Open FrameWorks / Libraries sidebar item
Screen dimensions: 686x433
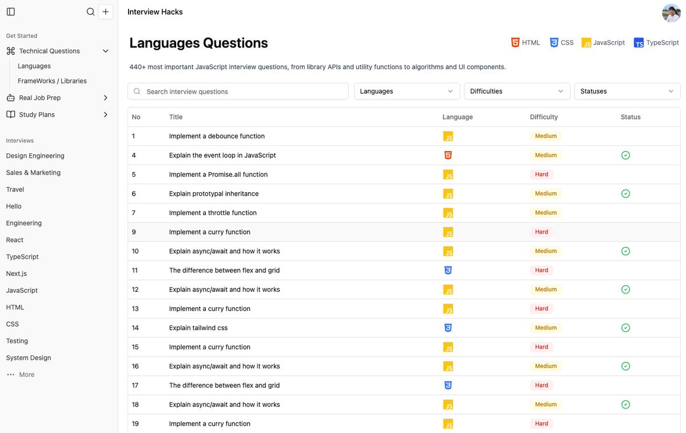(52, 81)
